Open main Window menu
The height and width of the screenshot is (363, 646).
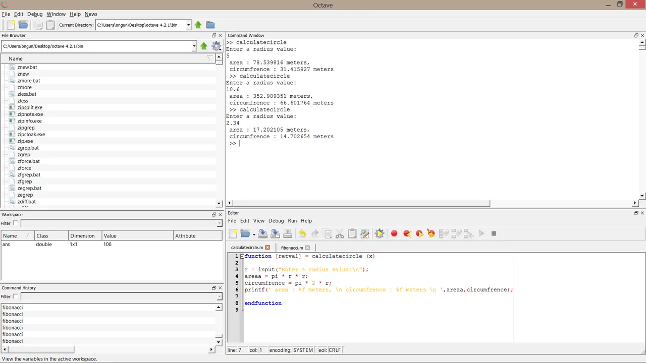coord(56,14)
